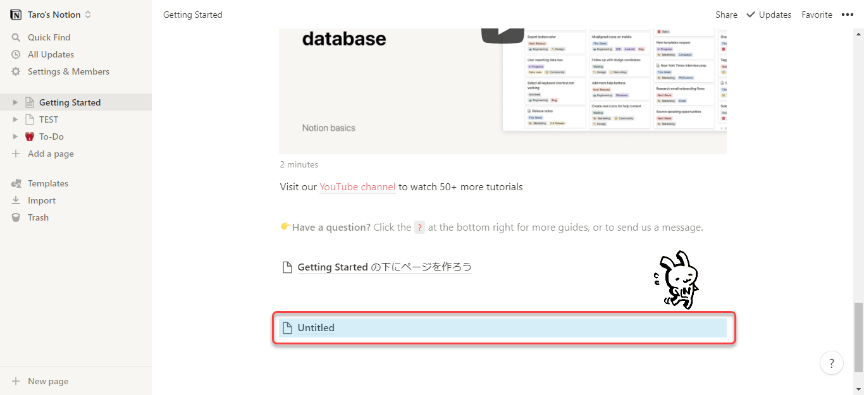Screen dimensions: 864x395
Task: Click the Import download icon
Action: [16, 200]
